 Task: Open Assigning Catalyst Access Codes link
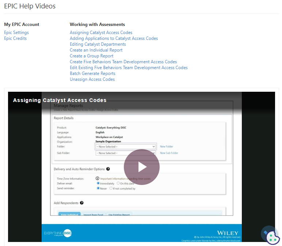(x=101, y=33)
